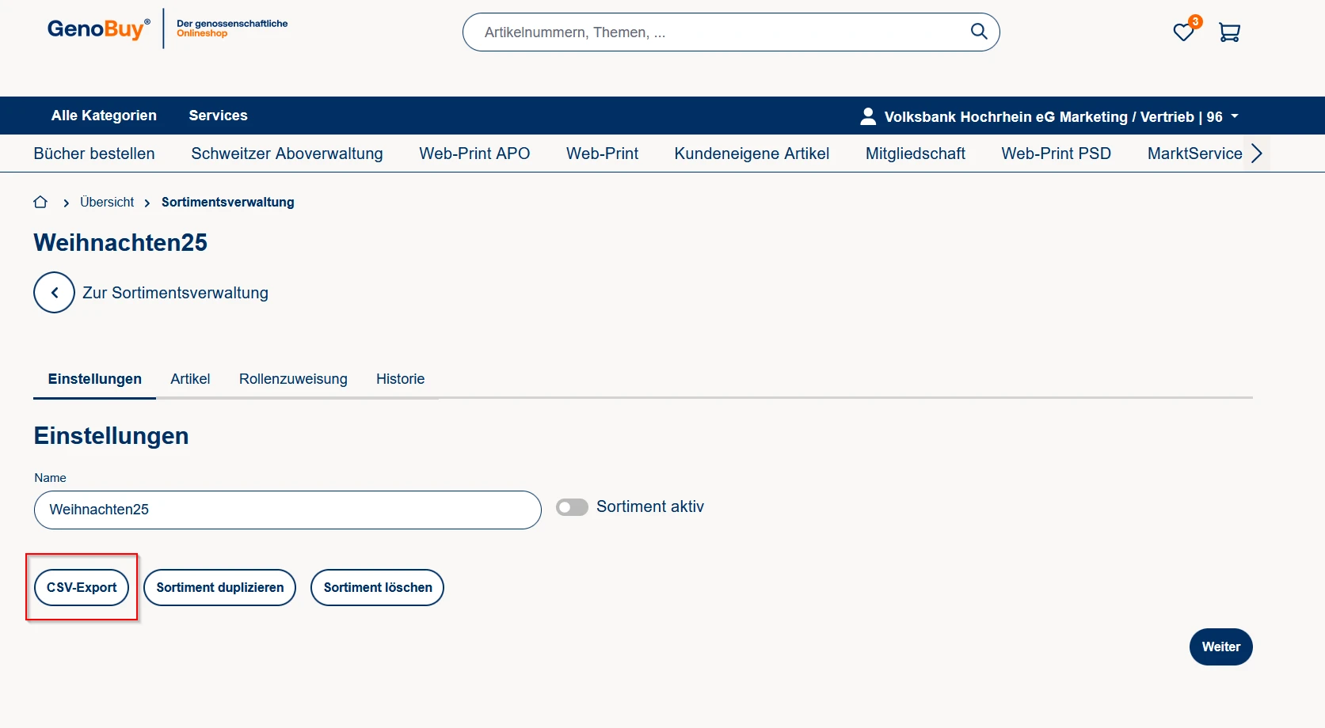This screenshot has height=728, width=1325.
Task: Toggle the Sortiment aktiv switch
Action: tap(572, 507)
